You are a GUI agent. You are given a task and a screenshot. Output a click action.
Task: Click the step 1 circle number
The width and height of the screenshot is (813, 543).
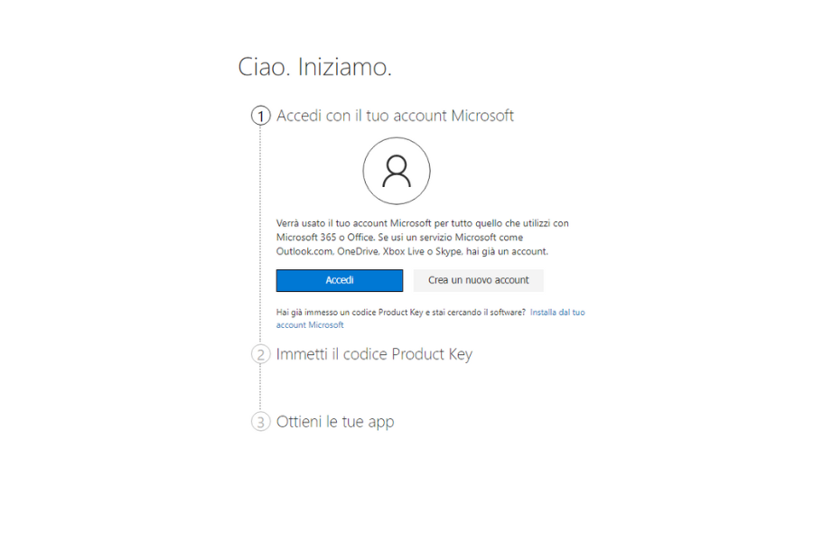tap(260, 117)
